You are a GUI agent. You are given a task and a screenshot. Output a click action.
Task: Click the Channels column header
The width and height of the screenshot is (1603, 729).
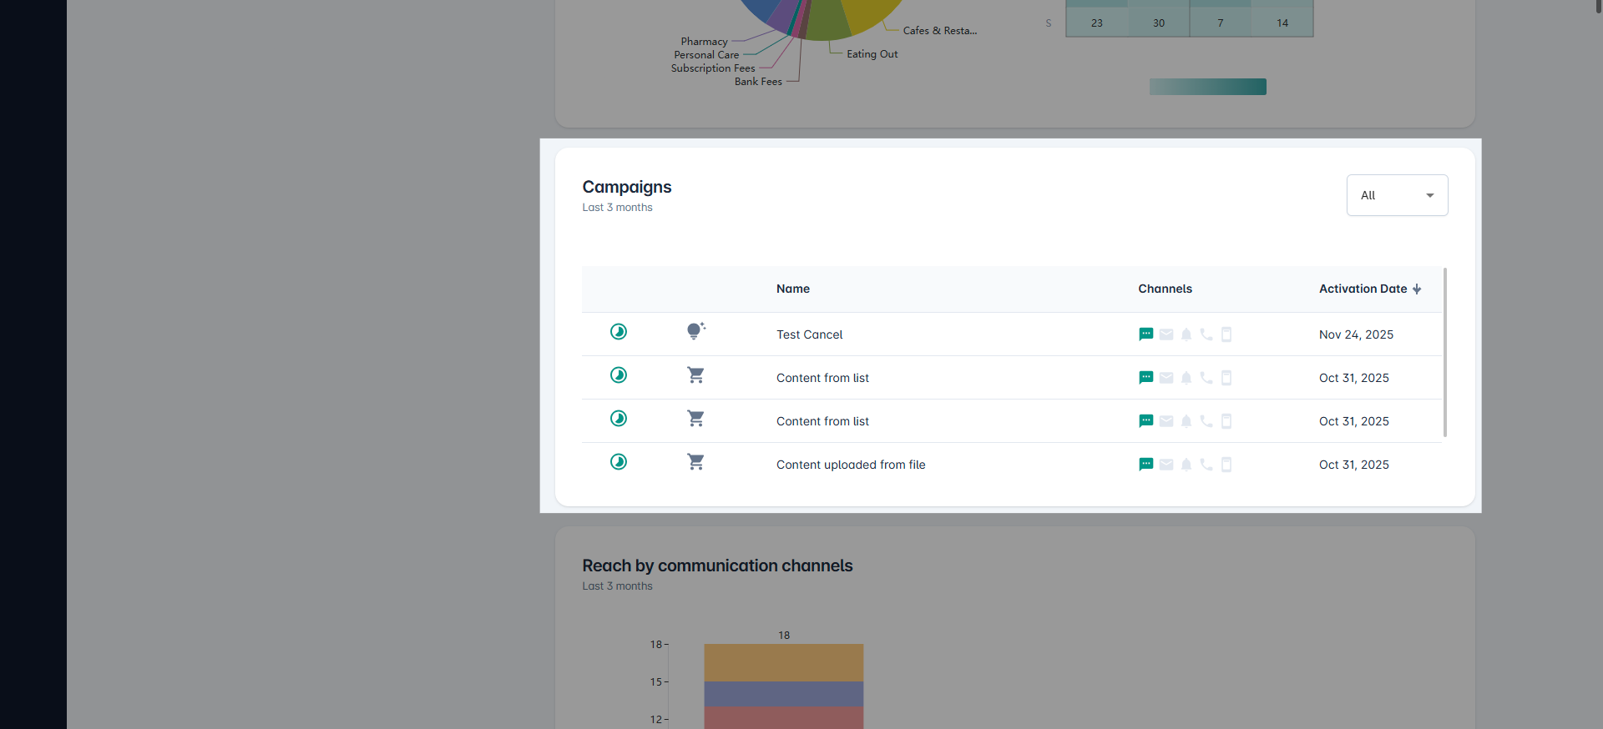coord(1165,289)
